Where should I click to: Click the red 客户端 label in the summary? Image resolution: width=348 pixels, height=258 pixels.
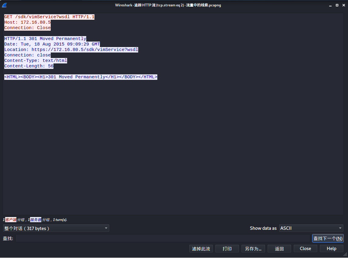[11, 220]
